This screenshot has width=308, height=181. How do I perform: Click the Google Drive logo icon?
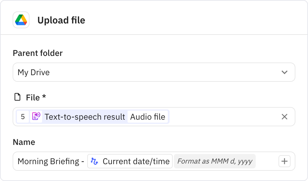pyautogui.click(x=21, y=20)
